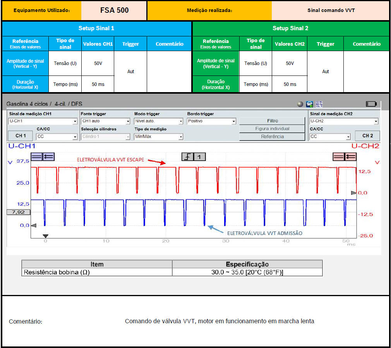Image resolution: width=391 pixels, height=348 pixels.
Task: Click the number 1 box beside trigger icon
Action: tap(199, 156)
